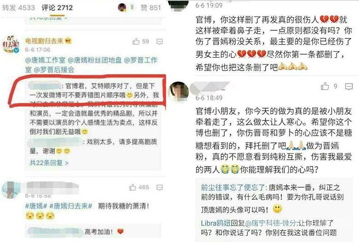Open the 电视剧归去来 profile avatar

[10, 44]
